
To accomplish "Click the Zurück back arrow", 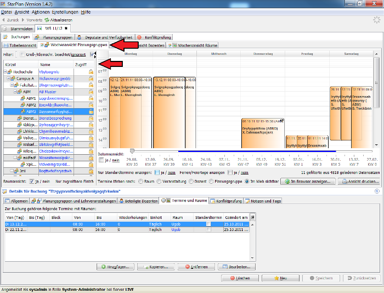I will [x=3, y=20].
